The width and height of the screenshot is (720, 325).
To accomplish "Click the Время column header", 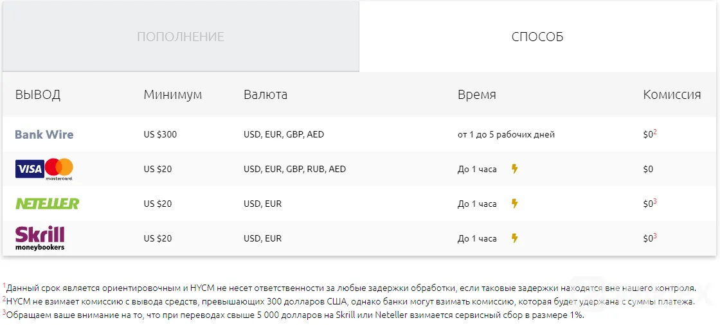I will 476,95.
